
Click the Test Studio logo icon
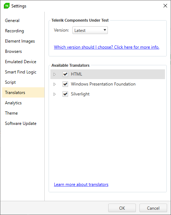pyautogui.click(x=7, y=6)
